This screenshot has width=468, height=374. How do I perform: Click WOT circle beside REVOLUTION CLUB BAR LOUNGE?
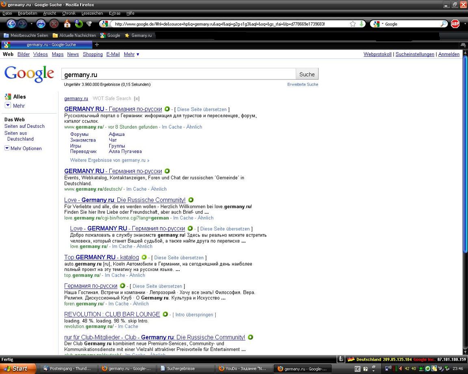point(165,314)
